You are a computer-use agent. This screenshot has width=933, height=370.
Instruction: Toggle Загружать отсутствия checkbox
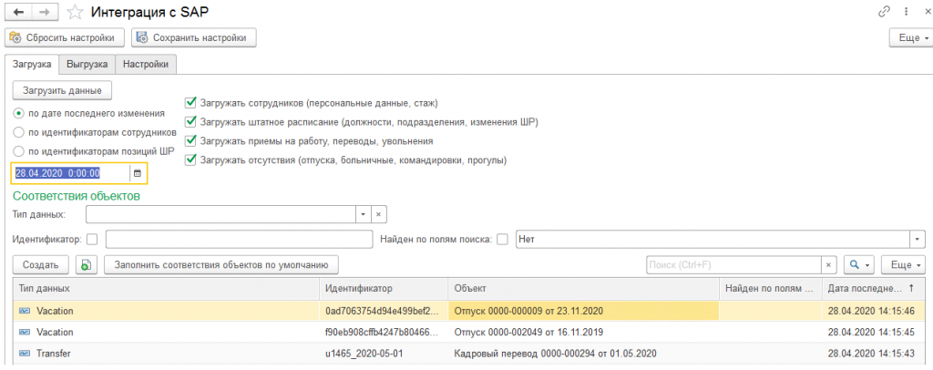190,159
